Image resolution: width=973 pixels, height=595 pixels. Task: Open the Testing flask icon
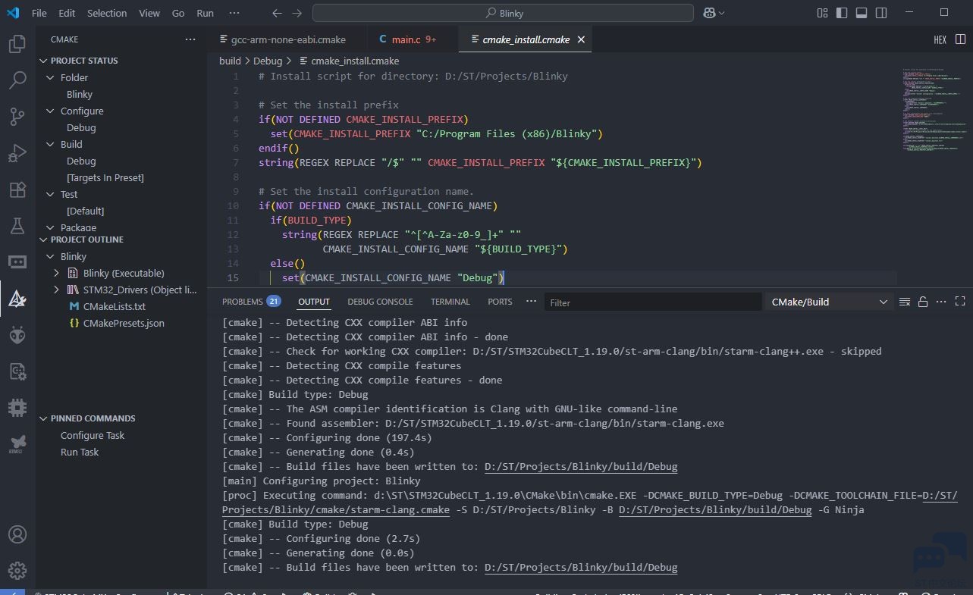[x=17, y=226]
